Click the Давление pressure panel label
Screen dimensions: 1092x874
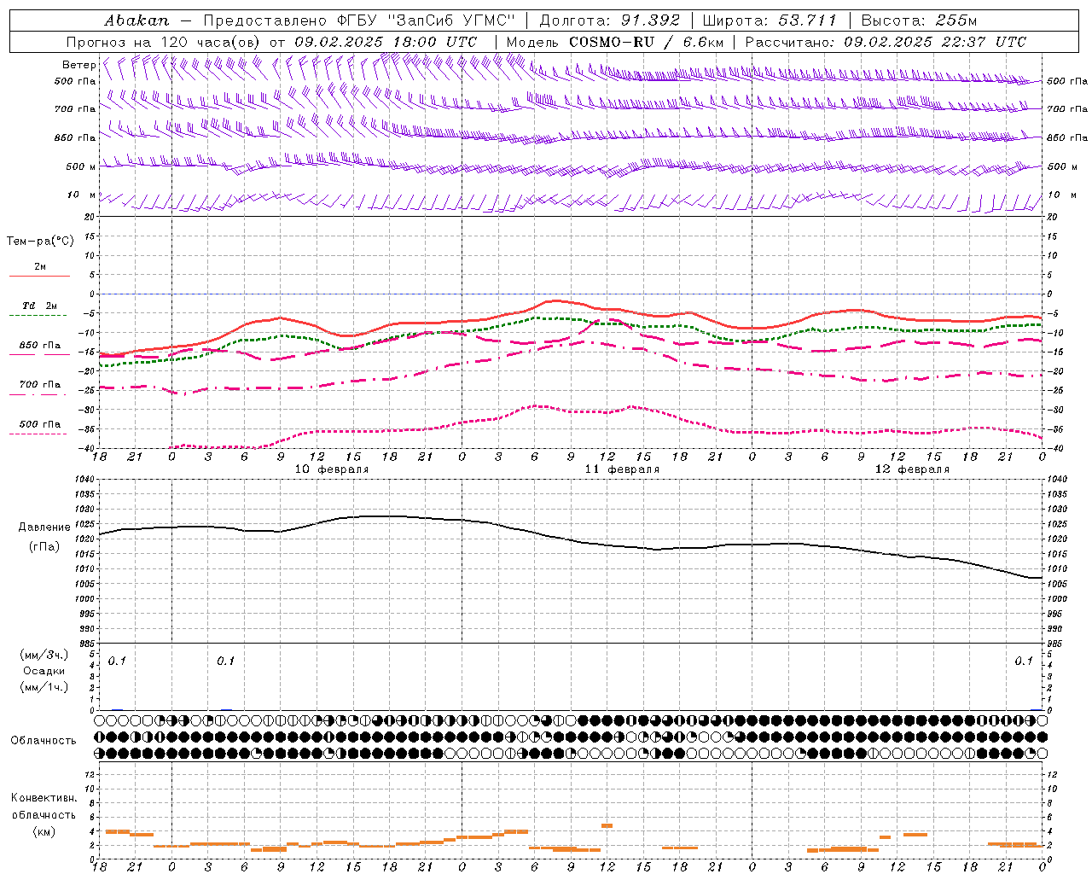(44, 527)
